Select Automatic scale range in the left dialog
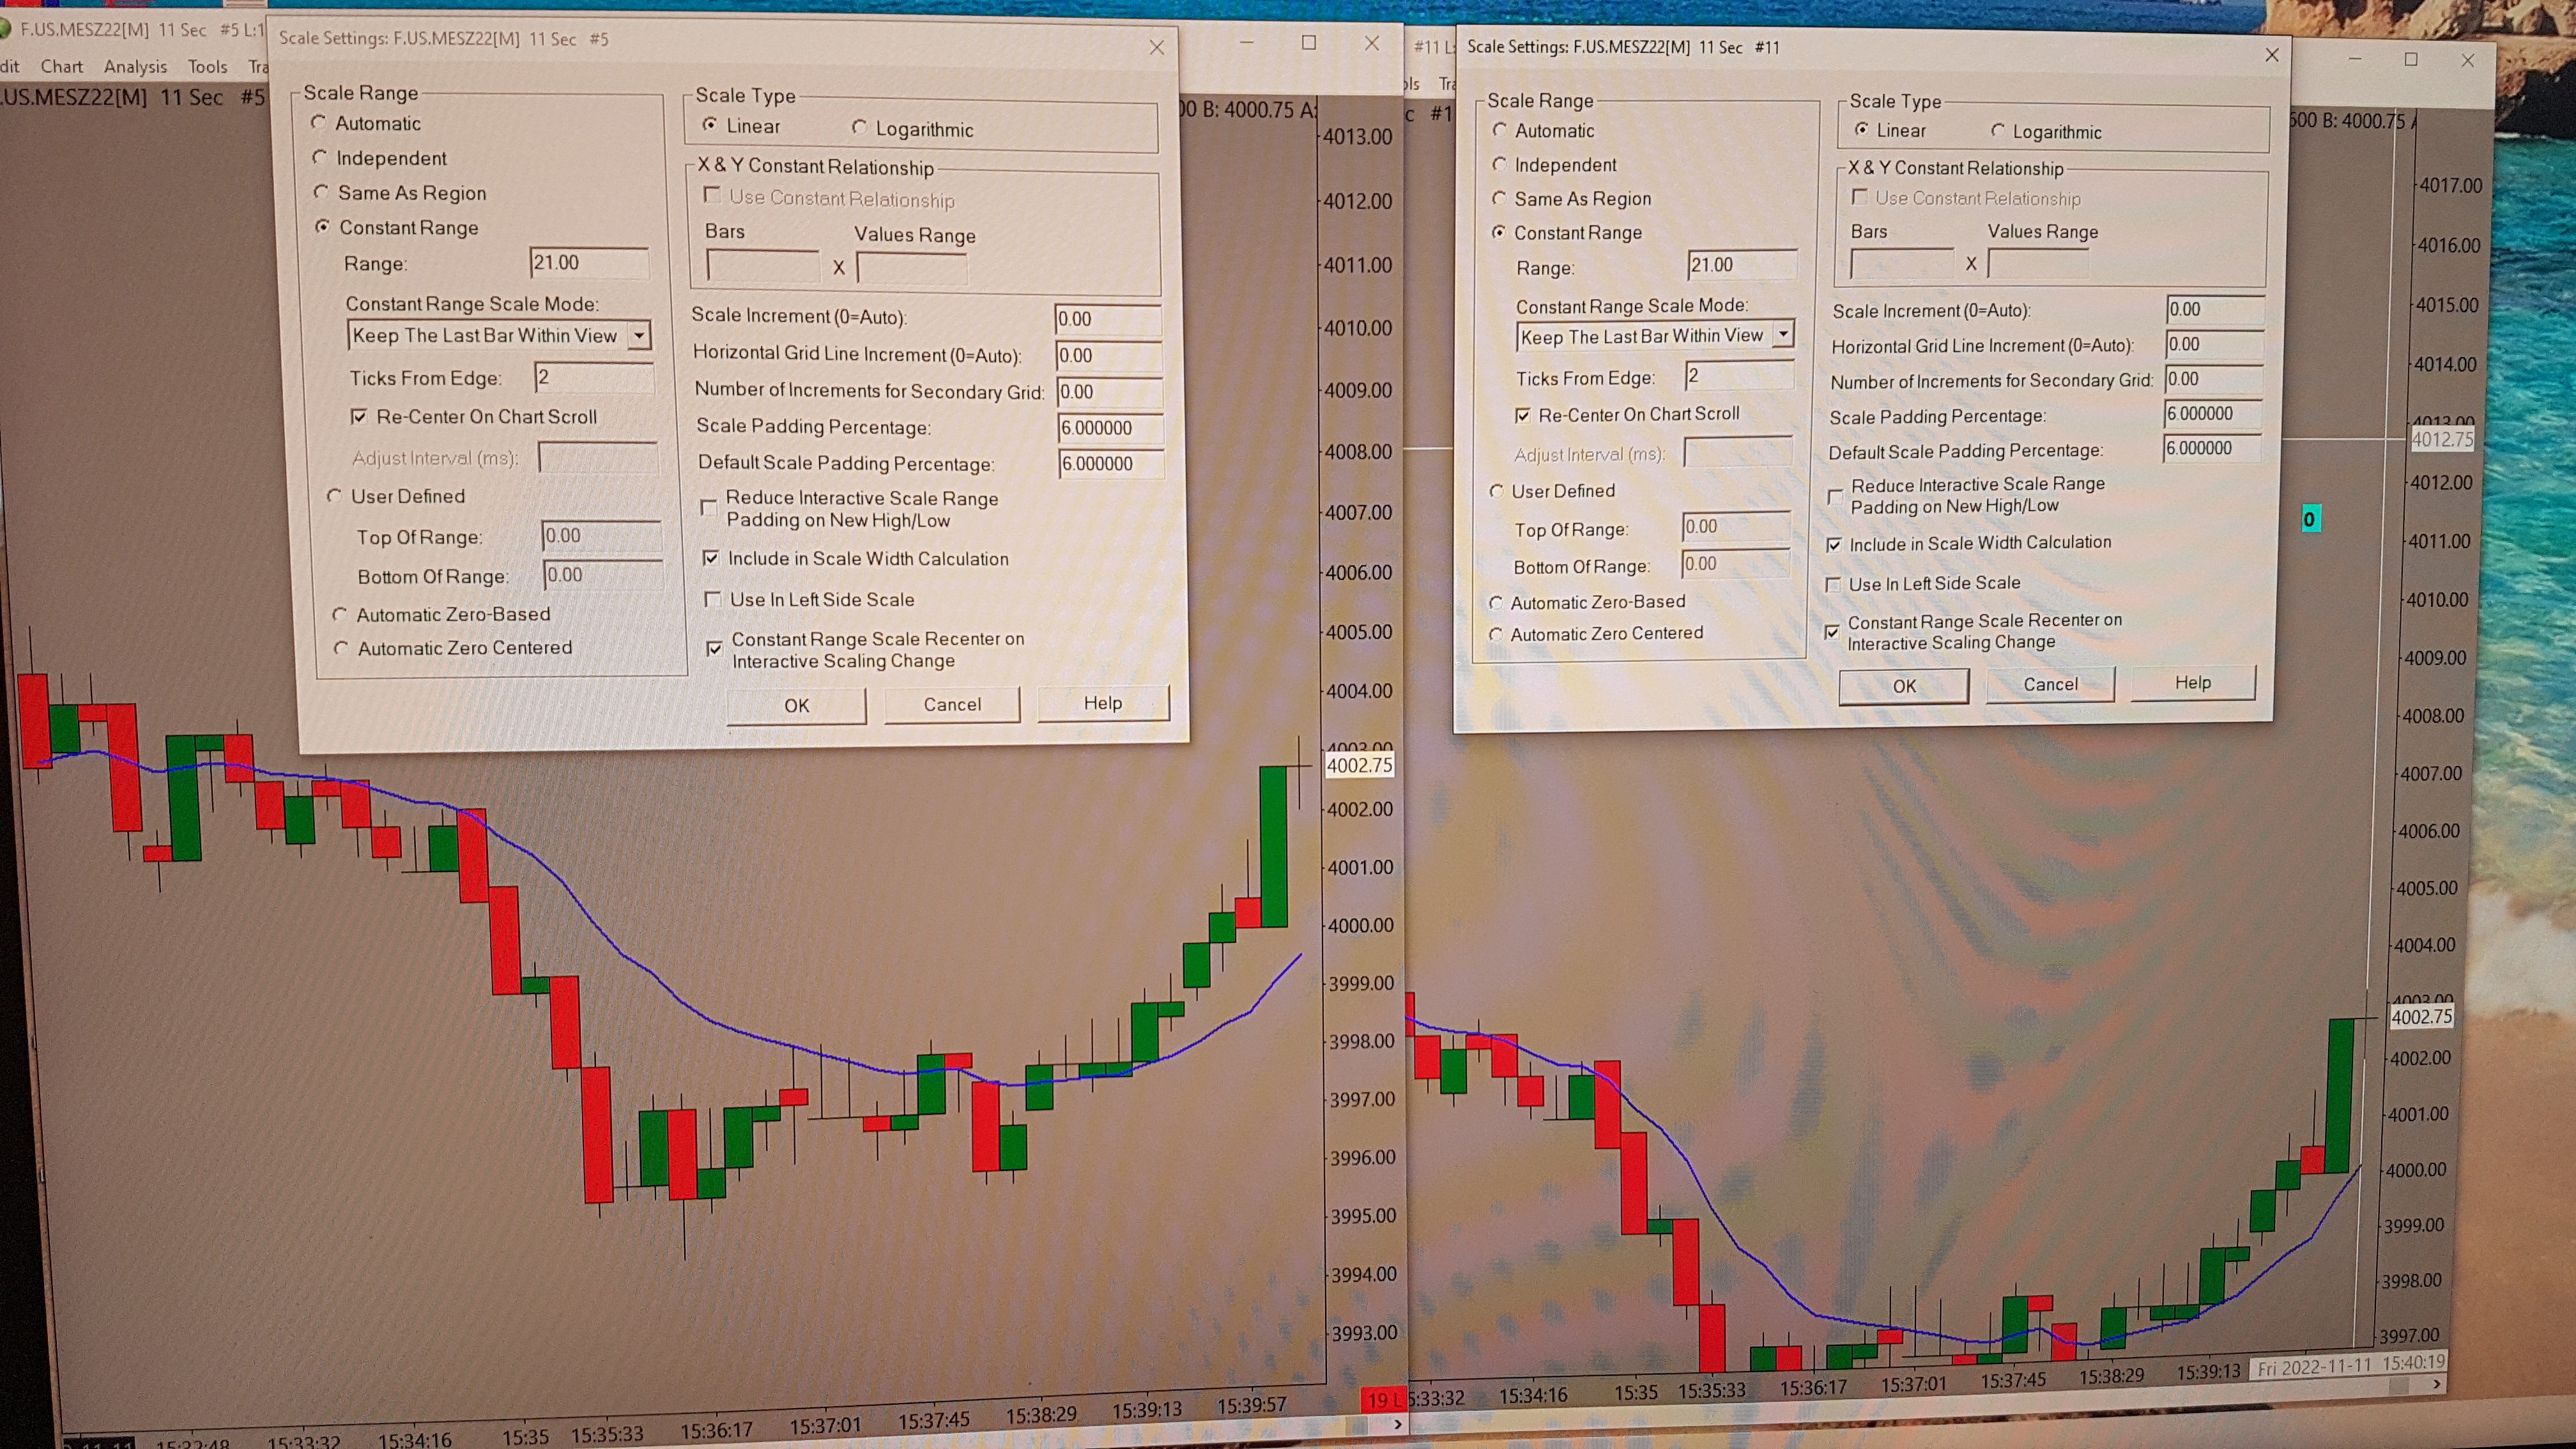Image resolution: width=2576 pixels, height=1449 pixels. [x=319, y=123]
